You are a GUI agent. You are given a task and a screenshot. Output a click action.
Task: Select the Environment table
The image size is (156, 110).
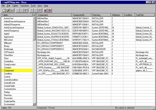click(9, 104)
